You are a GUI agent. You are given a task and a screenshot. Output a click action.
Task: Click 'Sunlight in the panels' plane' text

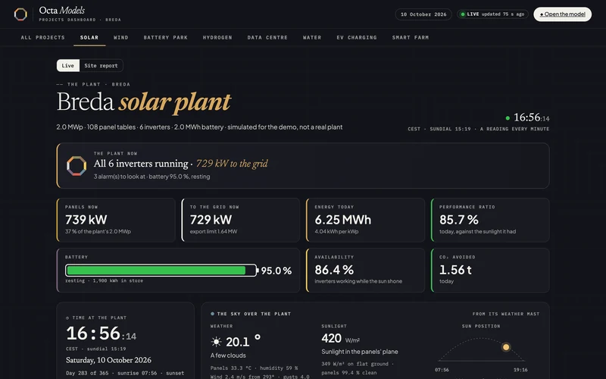(x=359, y=352)
